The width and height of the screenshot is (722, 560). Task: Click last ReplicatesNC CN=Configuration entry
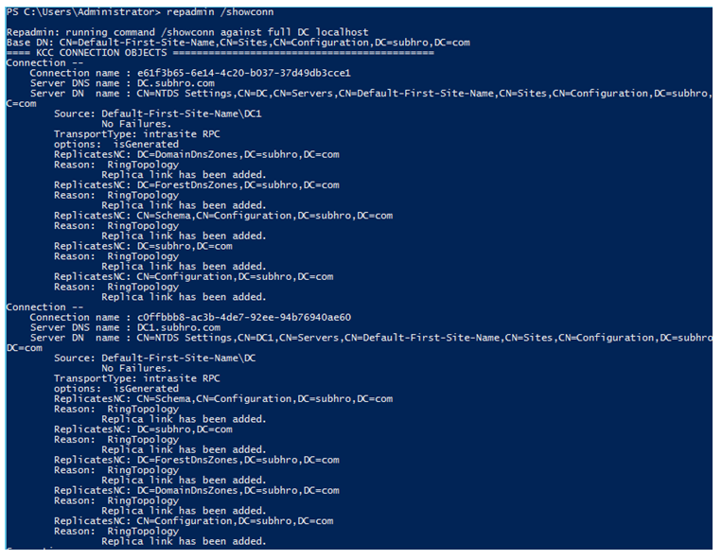pyautogui.click(x=193, y=521)
